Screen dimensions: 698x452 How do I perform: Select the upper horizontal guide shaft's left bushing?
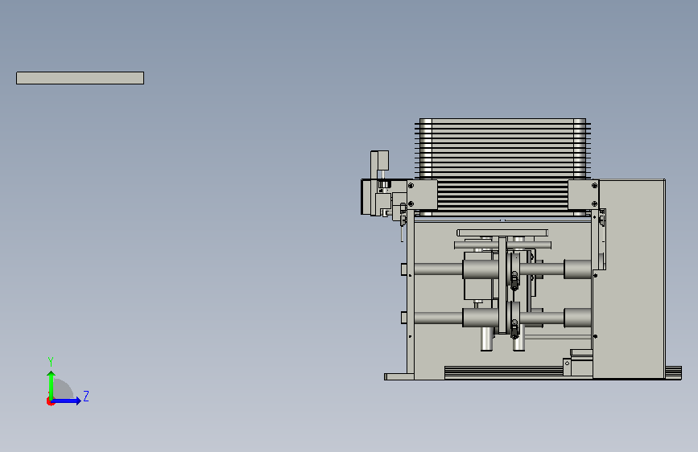481,269
